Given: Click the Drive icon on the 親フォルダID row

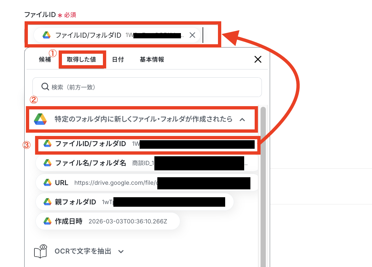Looking at the screenshot, I should [48, 202].
